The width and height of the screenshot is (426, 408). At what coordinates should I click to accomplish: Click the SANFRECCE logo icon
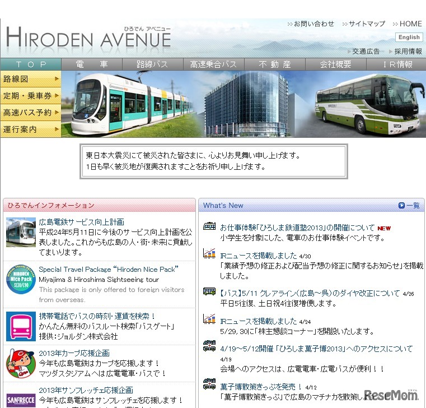click(x=21, y=400)
